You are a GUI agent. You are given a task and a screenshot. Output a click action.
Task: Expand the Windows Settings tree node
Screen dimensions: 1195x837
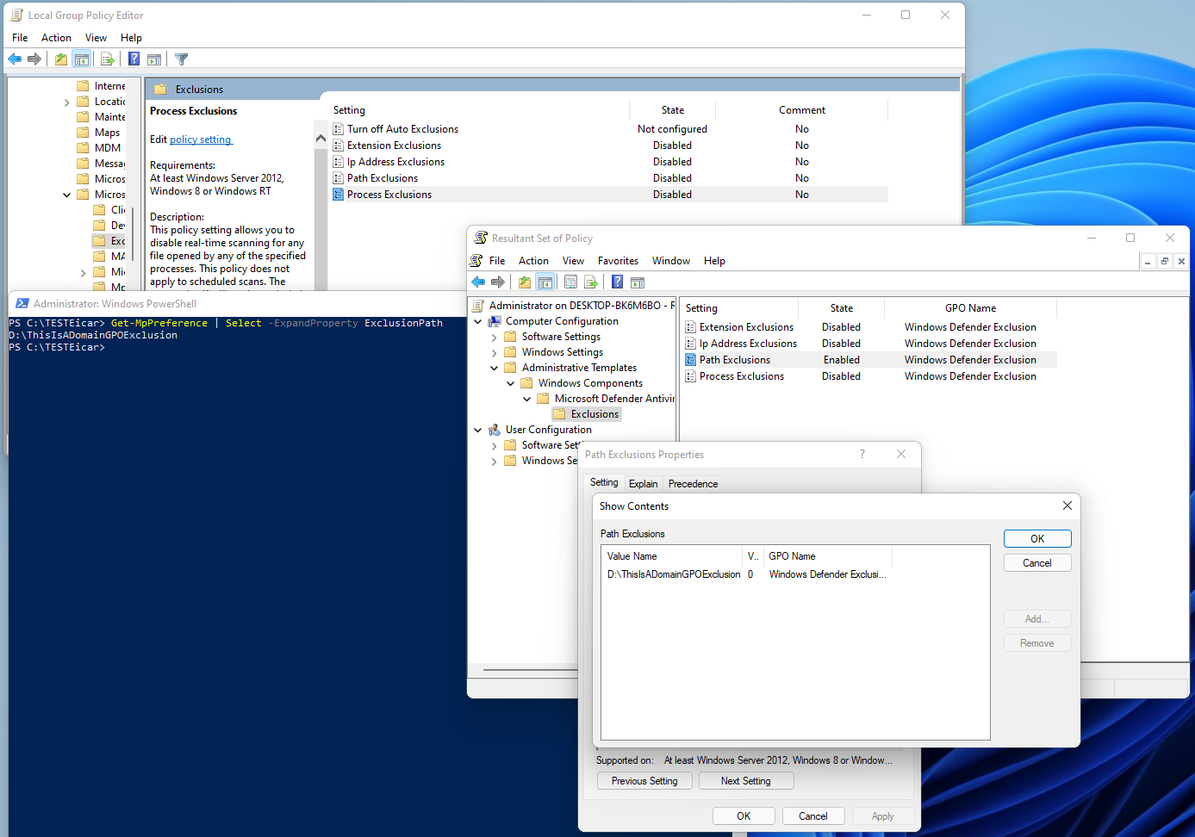[494, 351]
